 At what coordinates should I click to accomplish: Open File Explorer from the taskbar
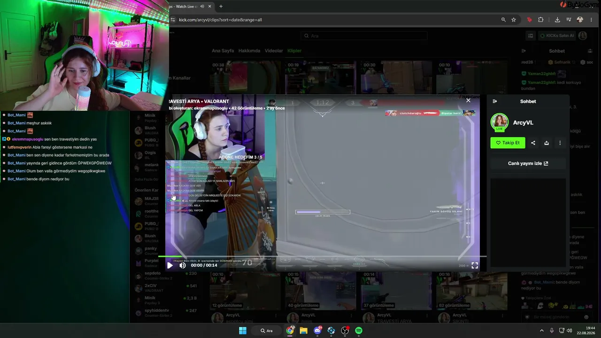pyautogui.click(x=304, y=330)
